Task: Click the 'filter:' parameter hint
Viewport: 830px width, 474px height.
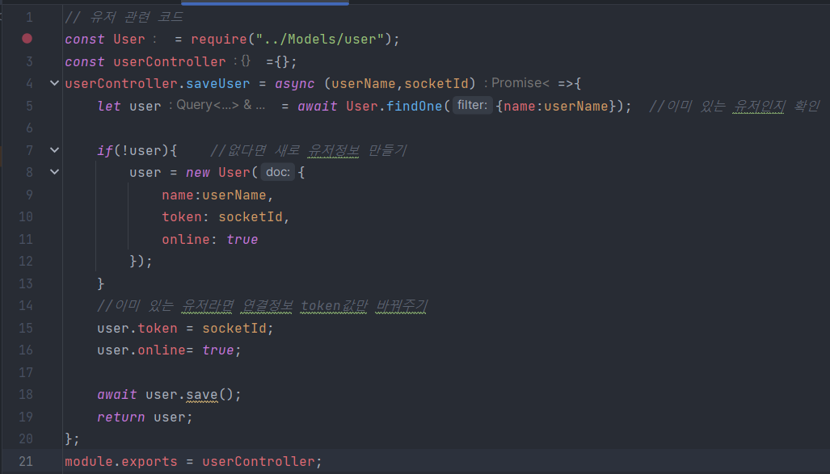Action: [472, 105]
